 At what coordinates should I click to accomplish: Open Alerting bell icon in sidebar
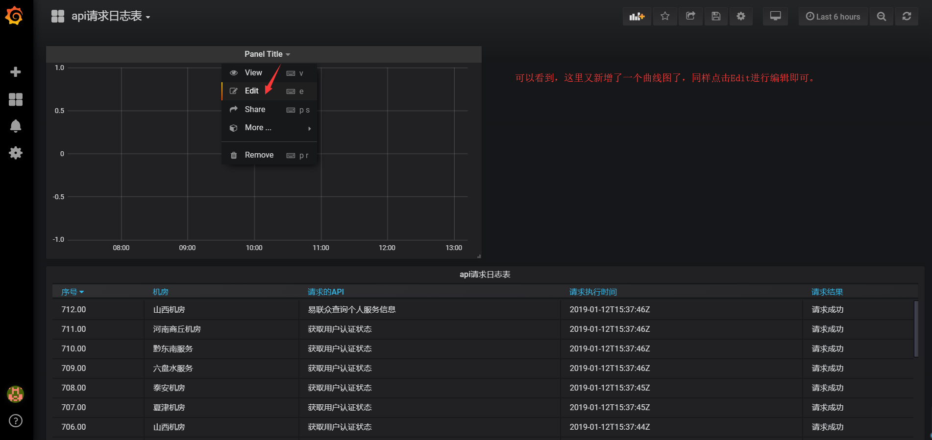(16, 126)
